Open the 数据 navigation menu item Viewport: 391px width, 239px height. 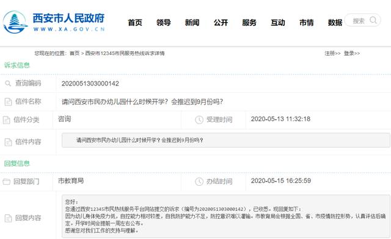point(335,23)
